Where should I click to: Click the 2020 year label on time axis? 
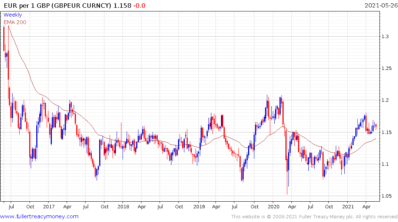(x=273, y=206)
